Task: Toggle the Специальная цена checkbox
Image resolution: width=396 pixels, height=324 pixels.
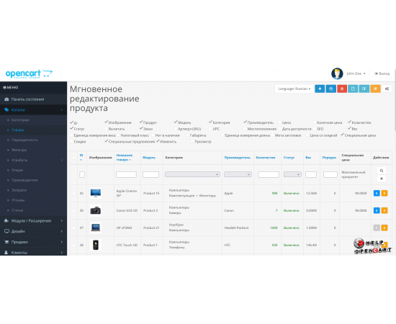Action: point(343,135)
